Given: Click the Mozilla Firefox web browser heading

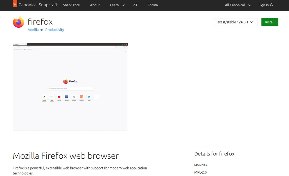Looking at the screenshot, I should coord(66,156).
